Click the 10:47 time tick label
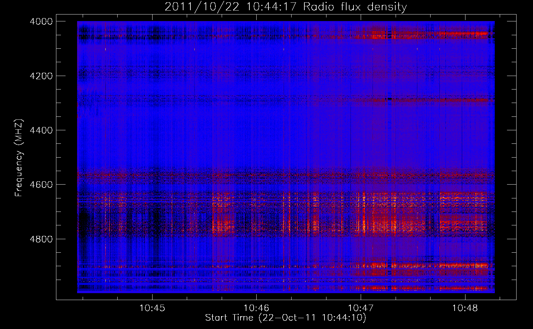Image resolution: width=533 pixels, height=329 pixels. (x=361, y=308)
